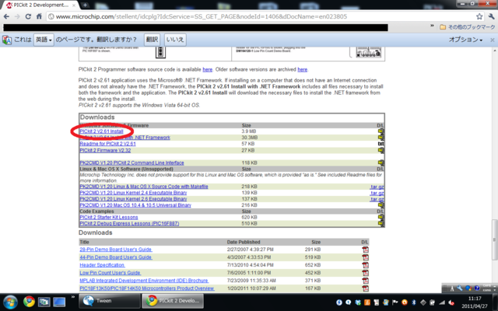Open a new tab with the plus button
Screen dimensions: 498x311
pos(85,5)
